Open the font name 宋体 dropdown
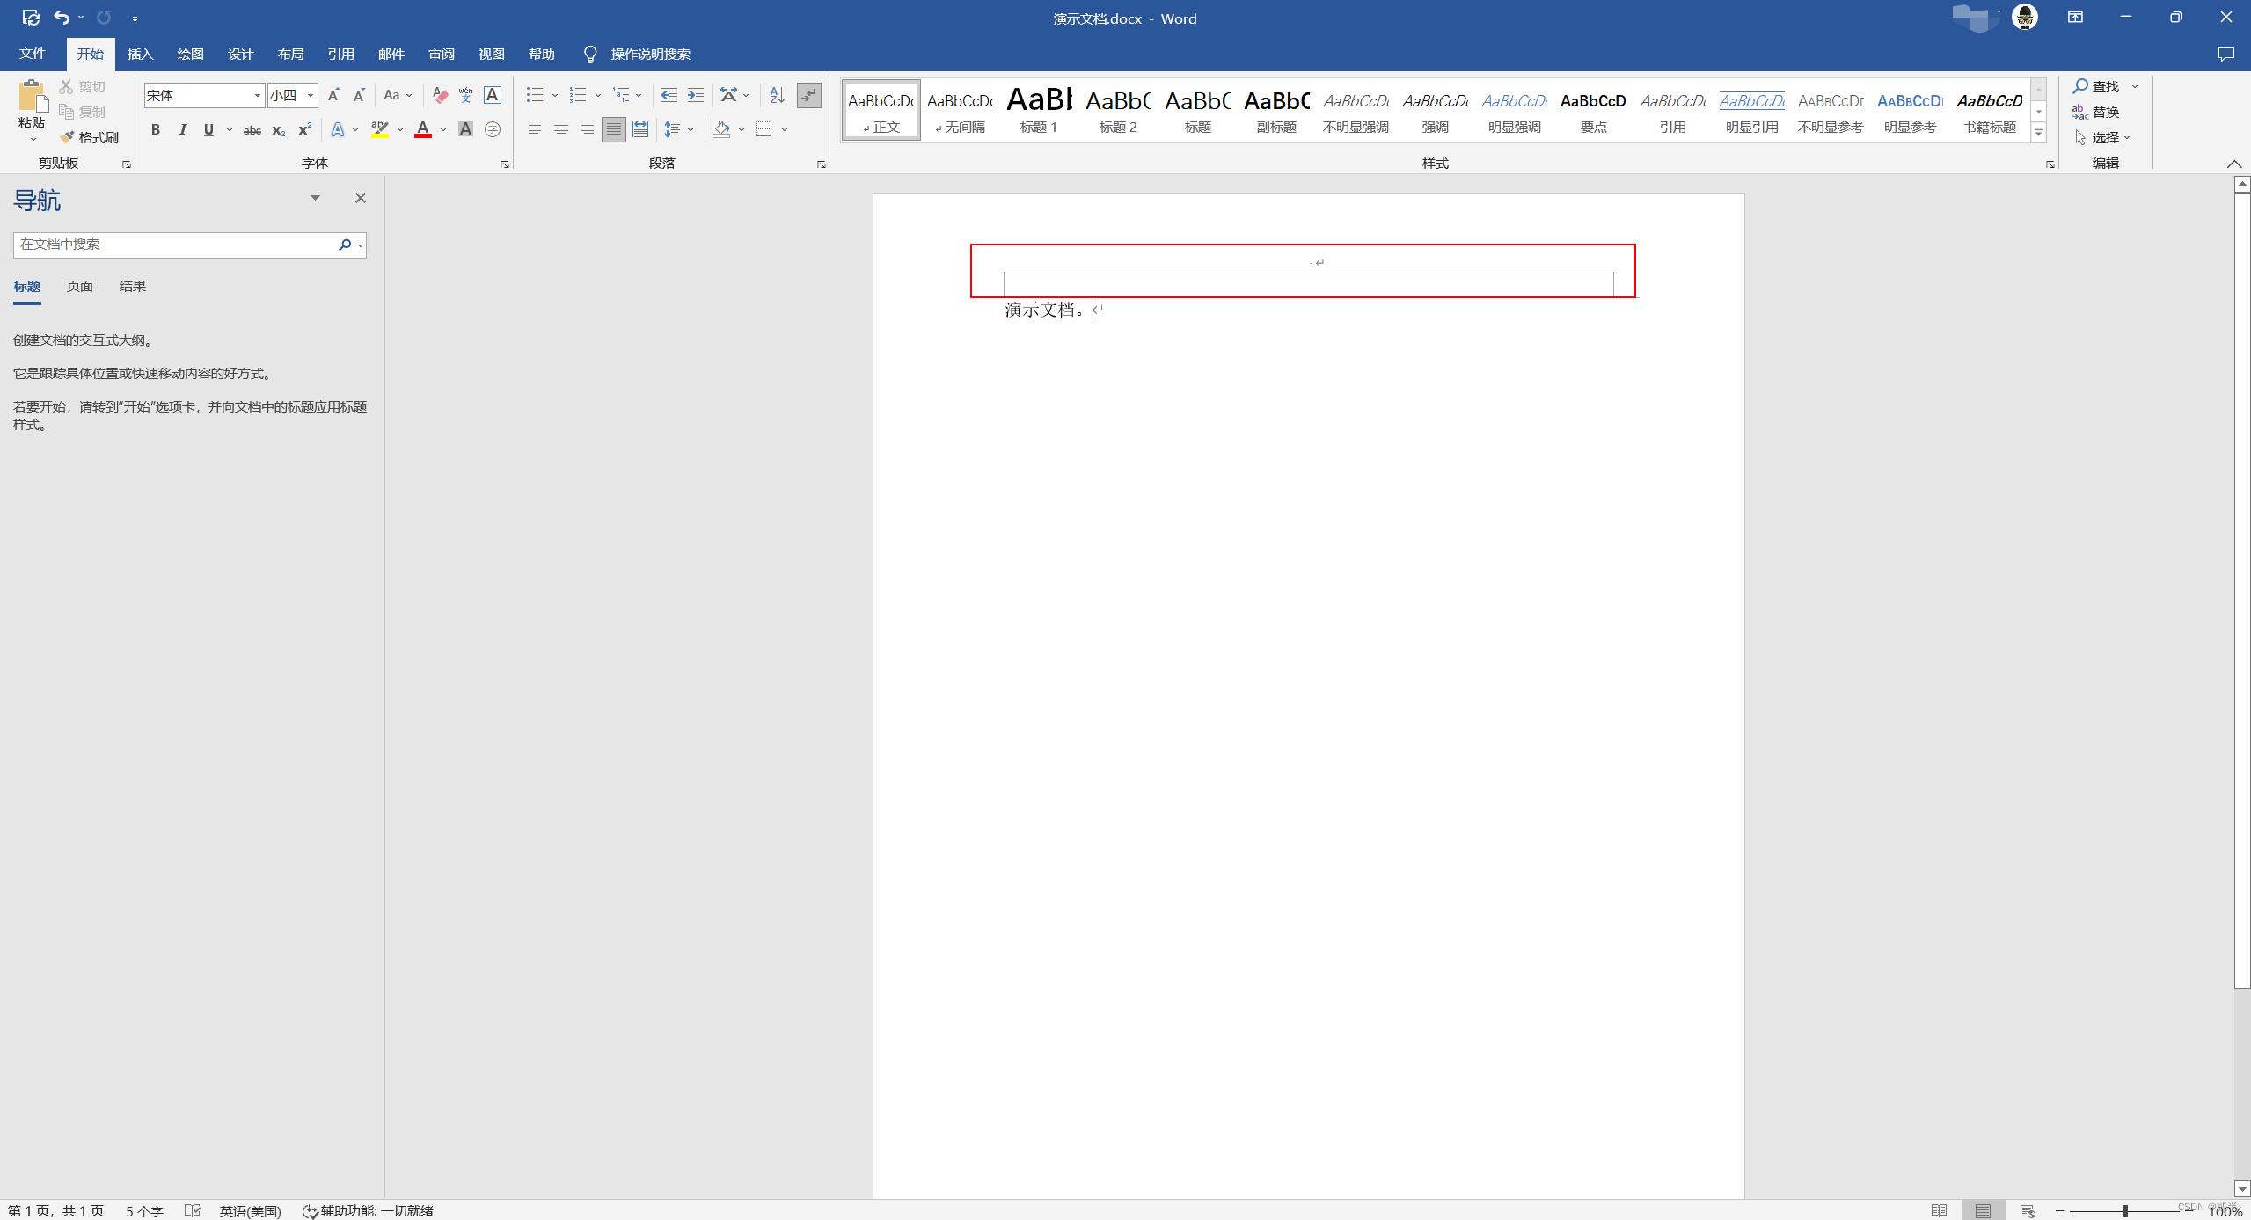The height and width of the screenshot is (1220, 2251). (x=257, y=95)
